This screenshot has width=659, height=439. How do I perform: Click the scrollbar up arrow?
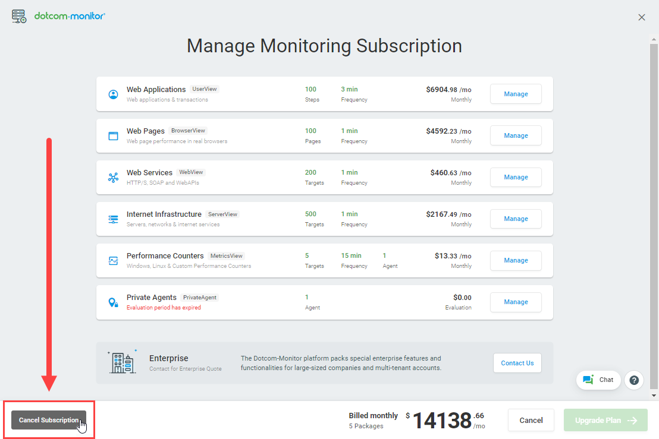[654, 39]
